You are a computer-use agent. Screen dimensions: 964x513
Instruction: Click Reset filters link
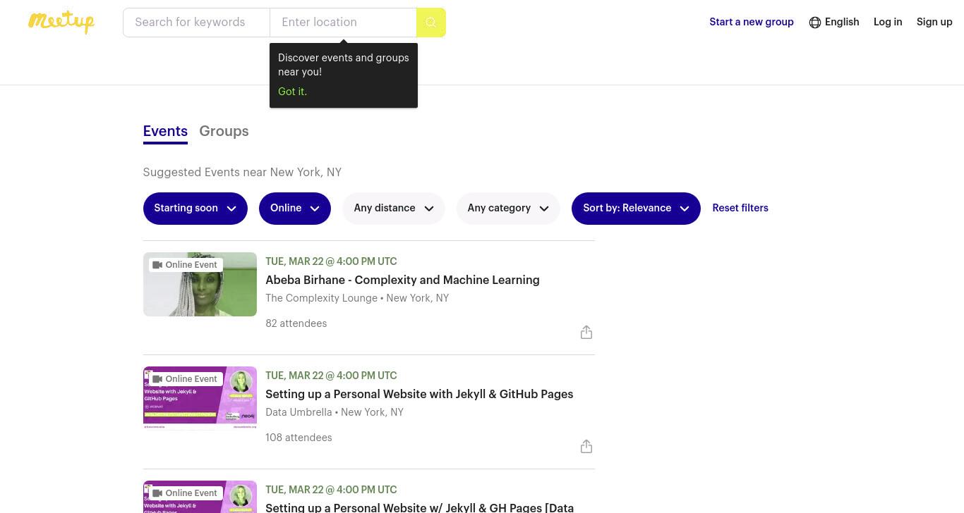pyautogui.click(x=740, y=208)
